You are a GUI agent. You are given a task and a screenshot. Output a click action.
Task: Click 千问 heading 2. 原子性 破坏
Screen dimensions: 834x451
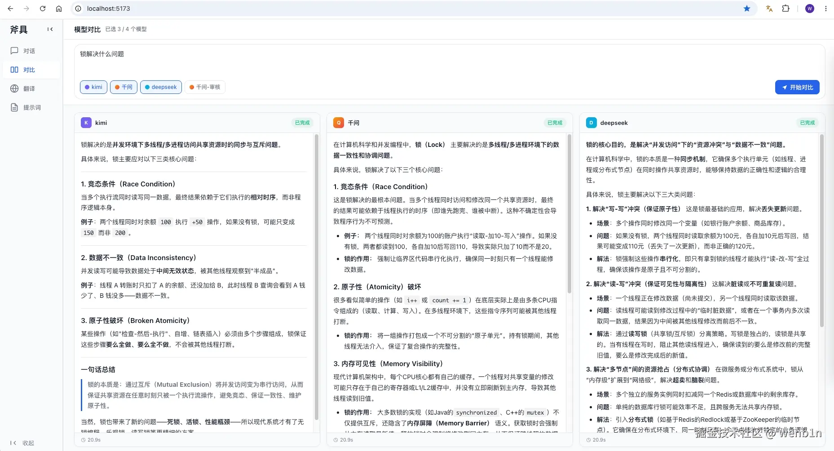click(x=377, y=287)
